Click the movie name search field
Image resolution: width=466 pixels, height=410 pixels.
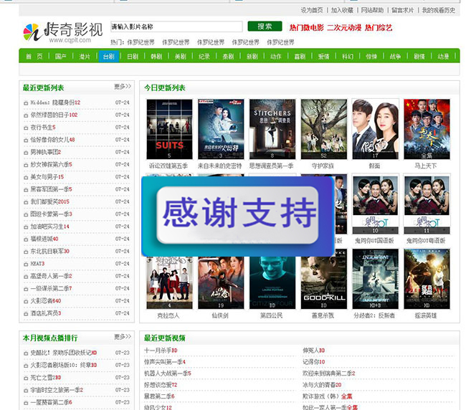click(x=176, y=27)
